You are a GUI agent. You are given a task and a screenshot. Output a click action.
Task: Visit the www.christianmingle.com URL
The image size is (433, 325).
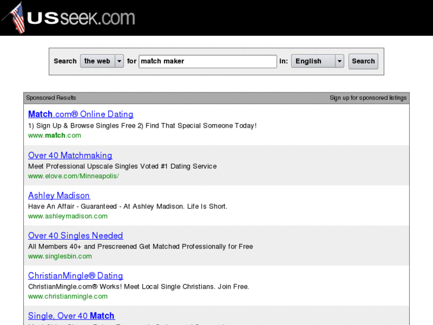pos(68,296)
